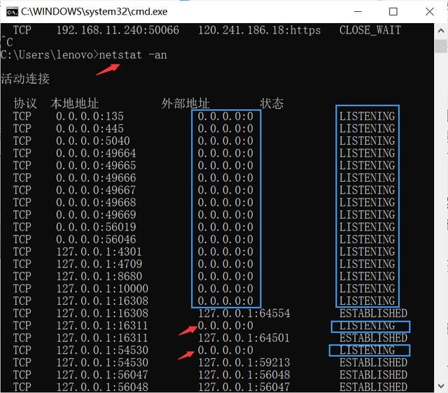This screenshot has height=393, width=448.
Task: Click the C:\Users\lenovo> prompt text
Action: click(50, 55)
